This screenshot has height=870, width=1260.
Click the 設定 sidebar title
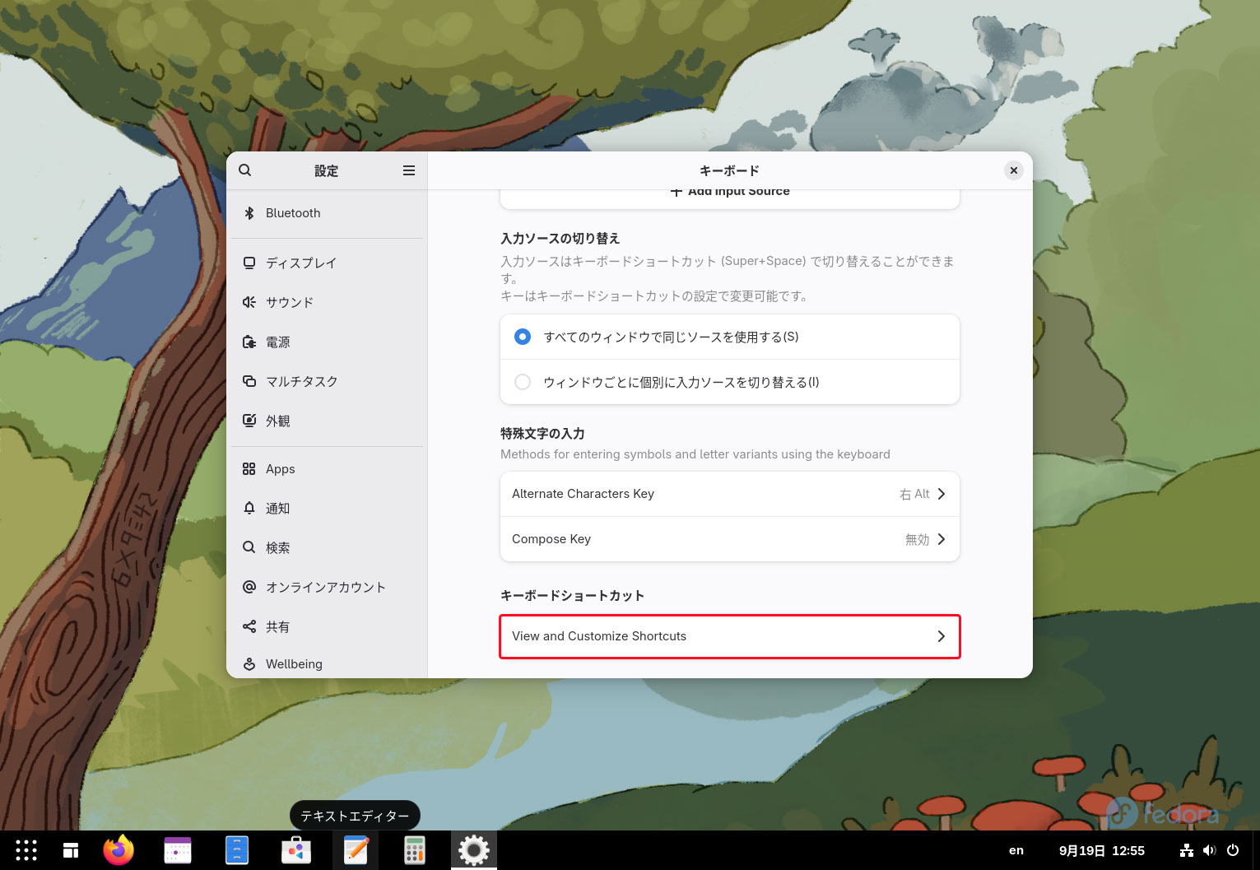click(x=326, y=170)
